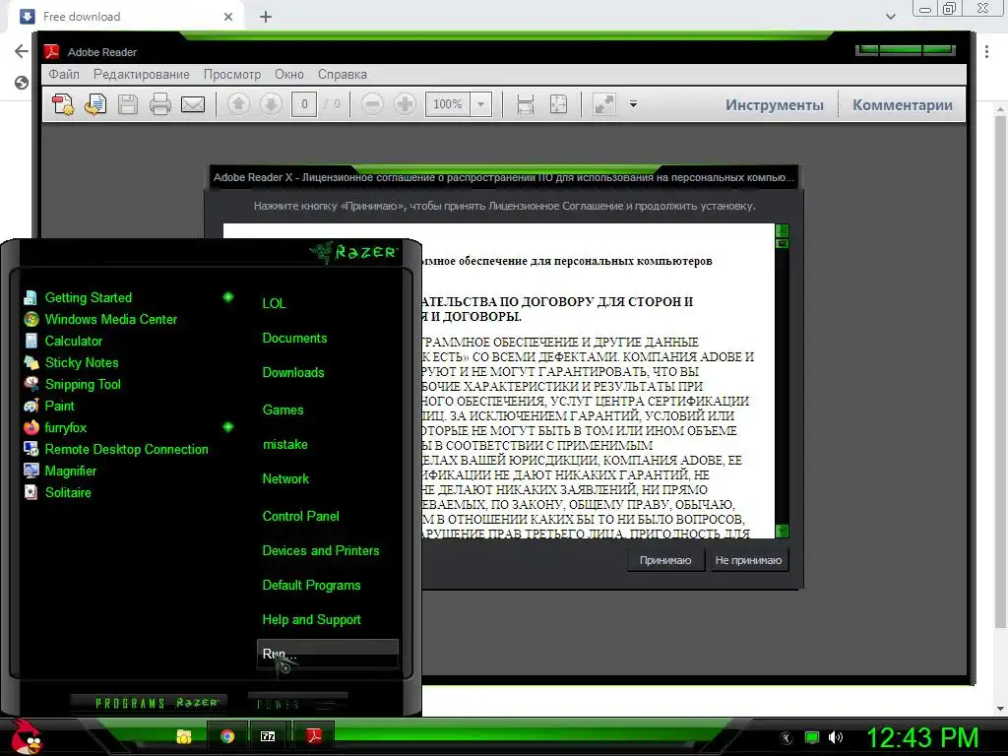Open the Инструменты panel

pos(774,104)
